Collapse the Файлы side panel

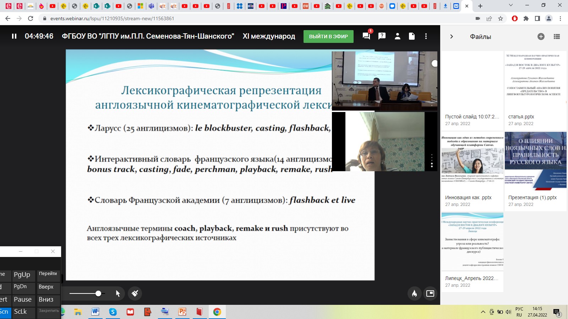point(452,37)
